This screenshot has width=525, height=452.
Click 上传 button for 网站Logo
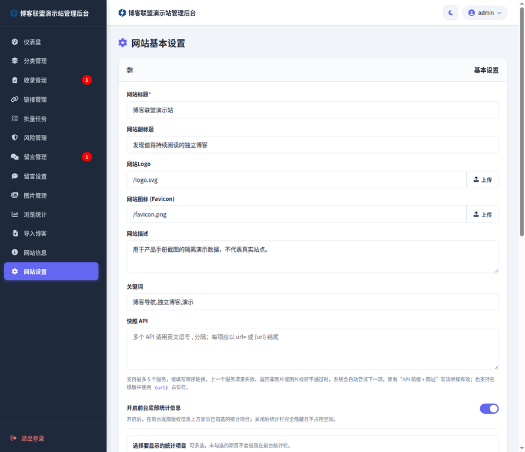(x=483, y=180)
